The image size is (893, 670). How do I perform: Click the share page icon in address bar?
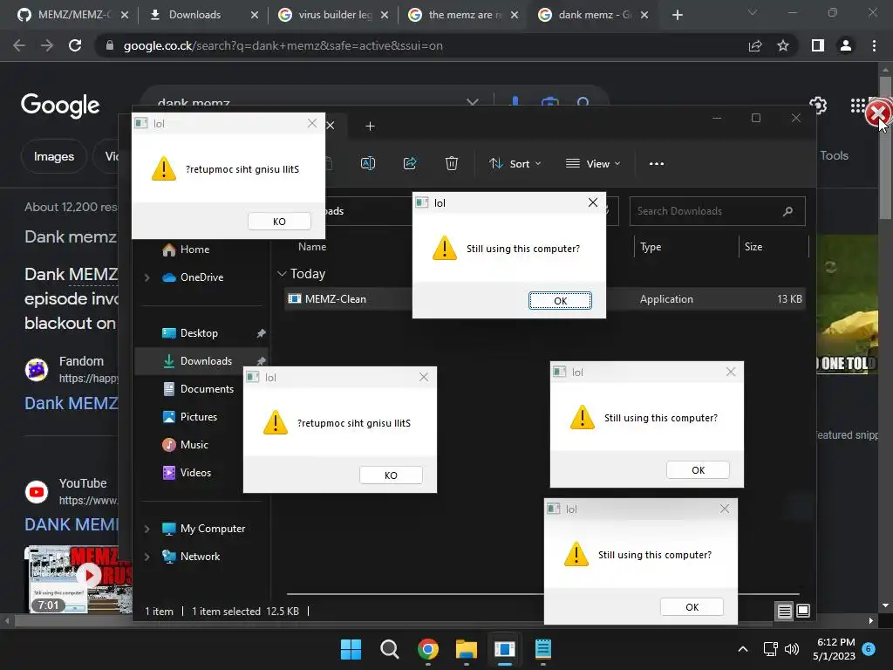pos(755,45)
